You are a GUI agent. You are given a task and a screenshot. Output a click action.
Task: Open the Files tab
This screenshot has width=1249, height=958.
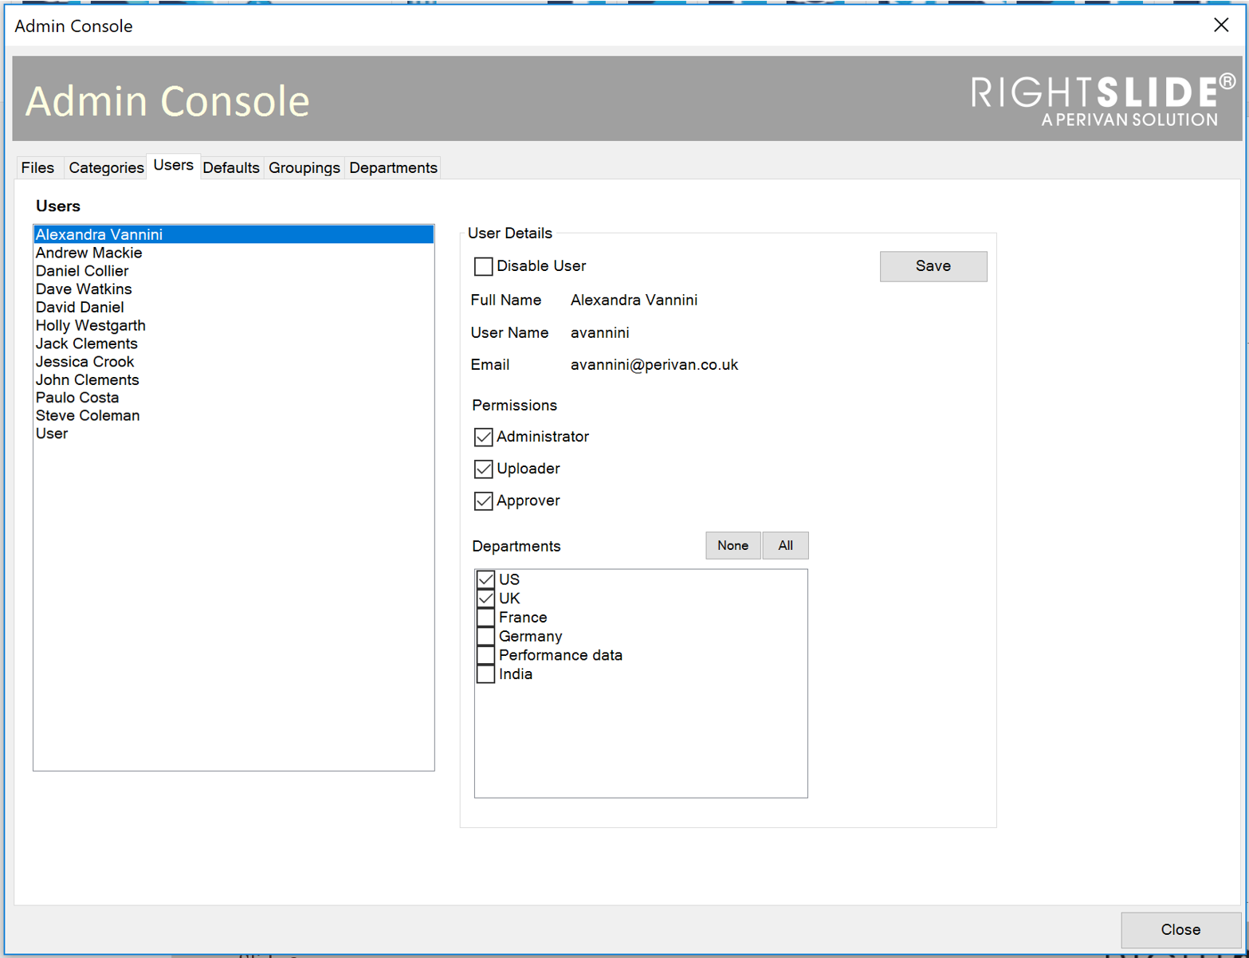point(37,167)
